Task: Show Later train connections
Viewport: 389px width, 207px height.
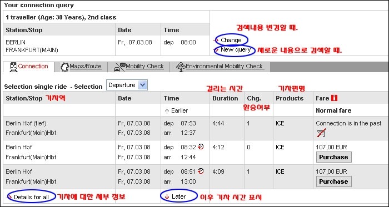Action: 178,196
